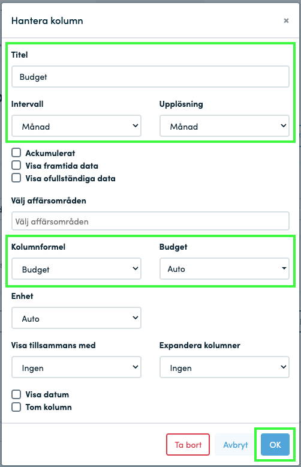Expand the Visa tillsammans med dropdown

click(76, 367)
